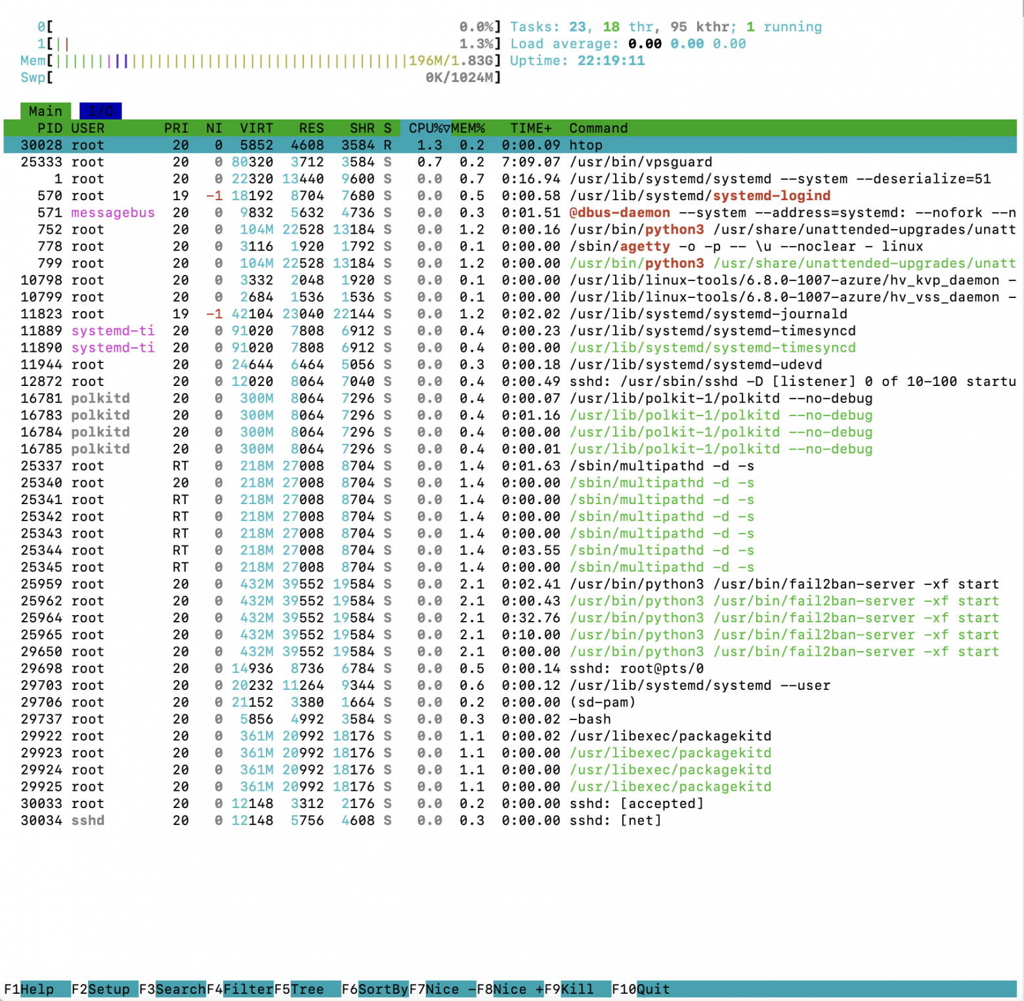Switch to the I/O tab
The image size is (1024, 1001).
(x=100, y=111)
